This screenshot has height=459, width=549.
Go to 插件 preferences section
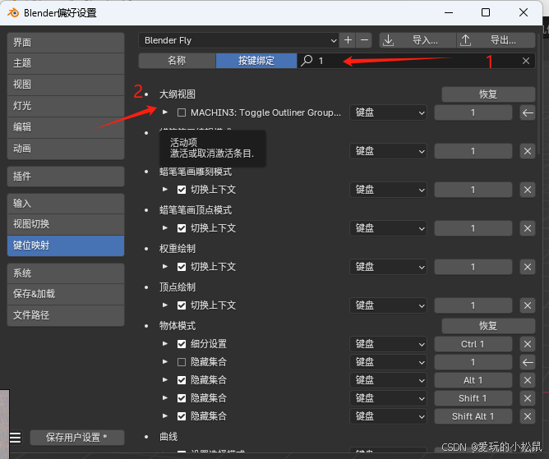click(66, 177)
